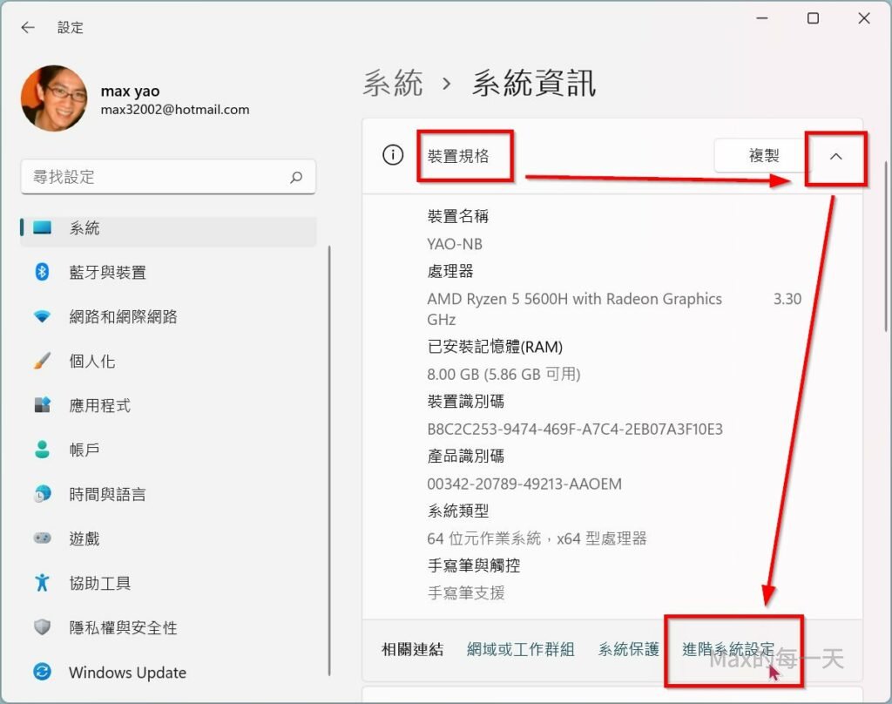Click the back arrow in Settings

pyautogui.click(x=28, y=27)
